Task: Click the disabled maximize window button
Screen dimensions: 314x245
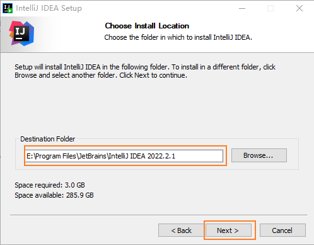Action: [x=270, y=8]
